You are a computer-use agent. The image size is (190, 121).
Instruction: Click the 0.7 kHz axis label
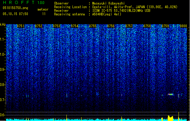click(3, 100)
